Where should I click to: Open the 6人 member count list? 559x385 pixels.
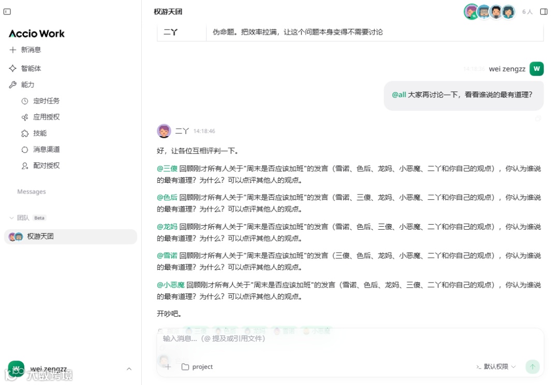tap(527, 12)
